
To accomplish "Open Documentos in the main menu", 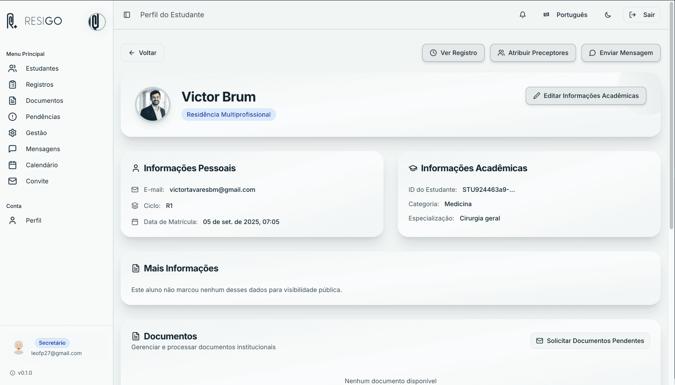I will [x=44, y=101].
